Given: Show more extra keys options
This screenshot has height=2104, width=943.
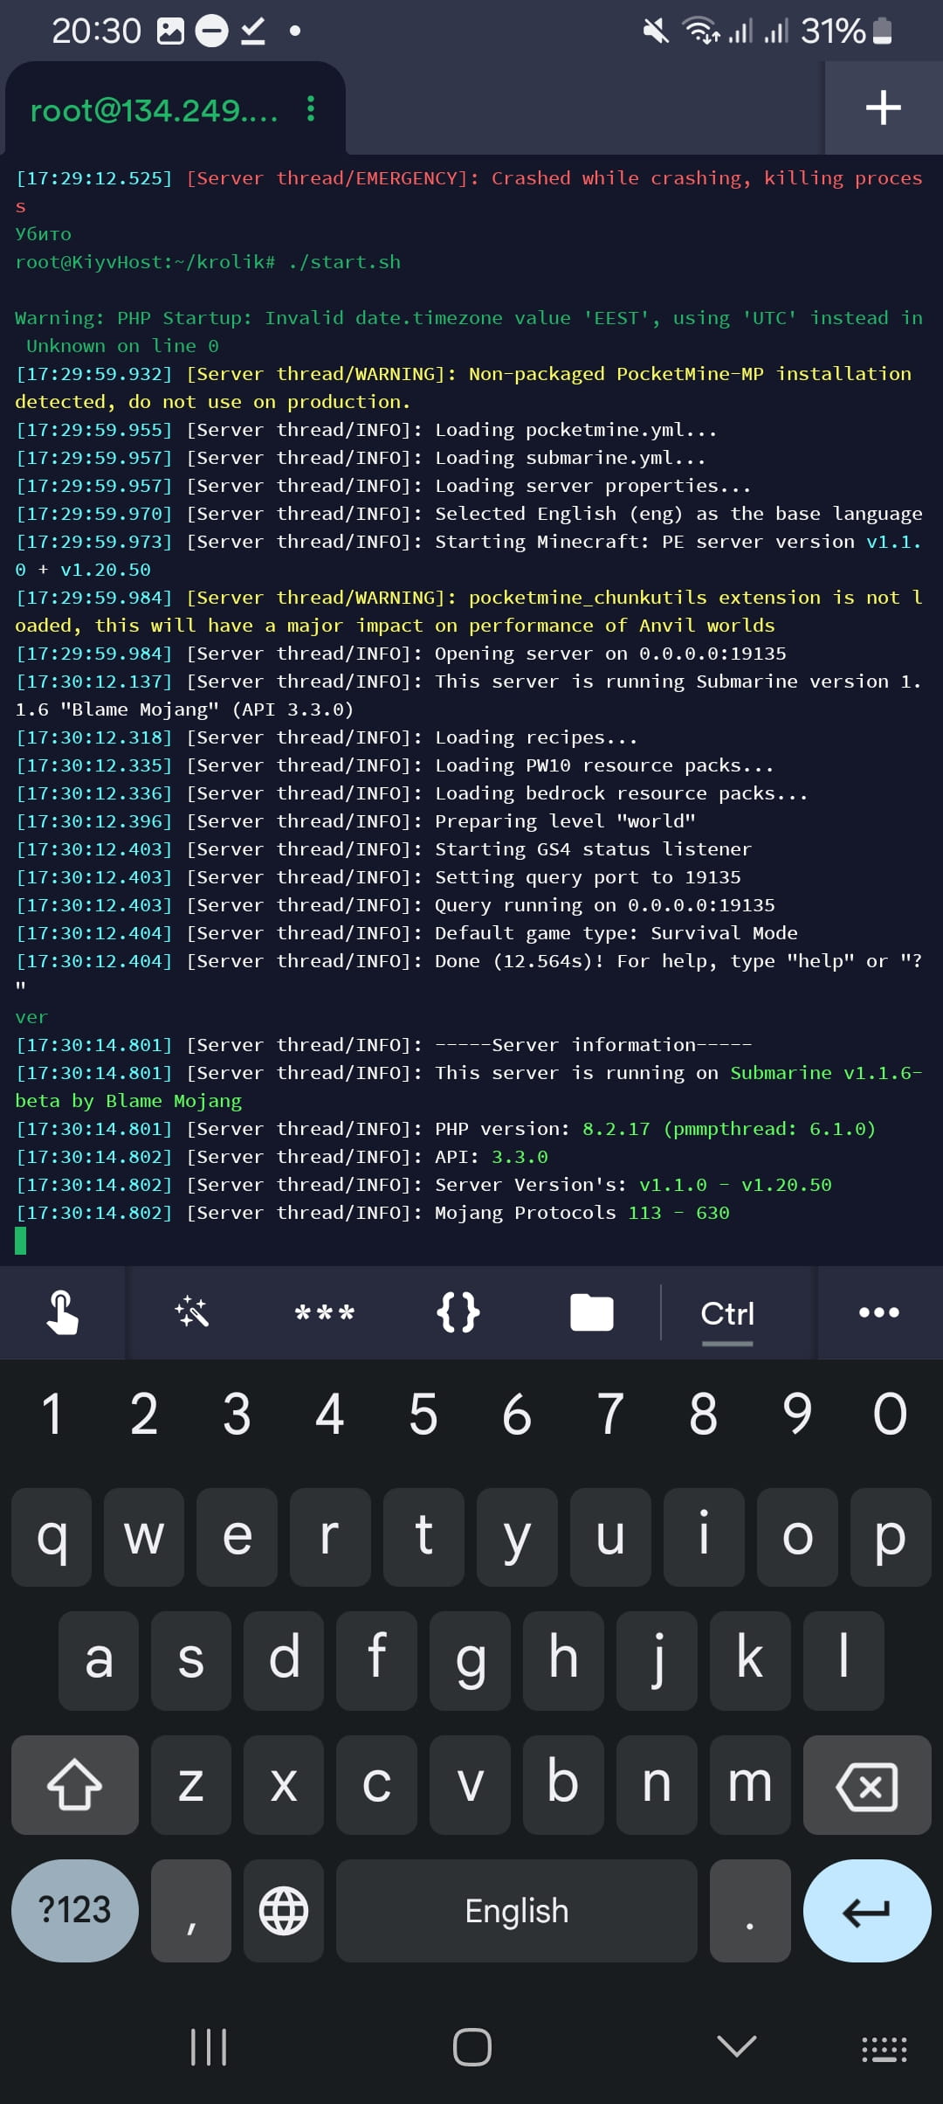Looking at the screenshot, I should (879, 1312).
